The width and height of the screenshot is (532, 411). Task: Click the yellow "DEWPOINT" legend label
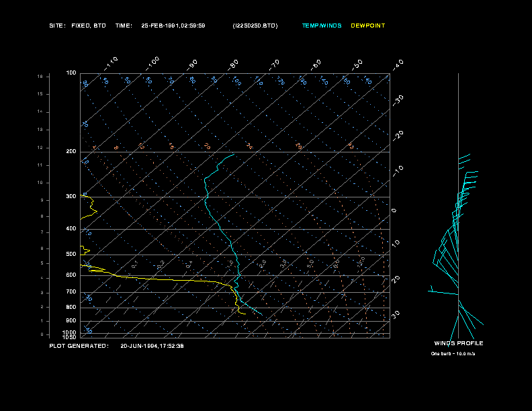pos(368,26)
